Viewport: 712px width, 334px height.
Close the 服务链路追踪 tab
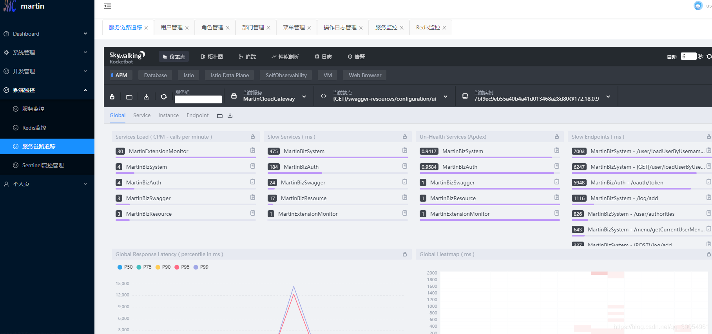point(146,28)
